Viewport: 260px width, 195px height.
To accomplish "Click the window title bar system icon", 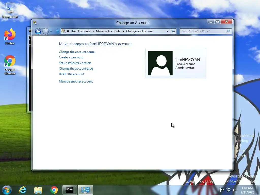I will (35, 23).
